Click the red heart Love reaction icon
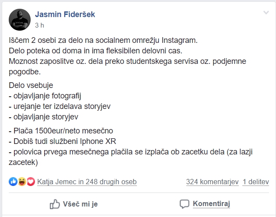 (31, 182)
